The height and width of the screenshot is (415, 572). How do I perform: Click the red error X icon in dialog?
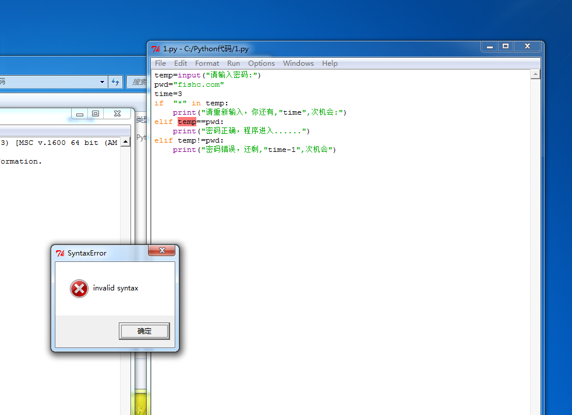pyautogui.click(x=79, y=288)
